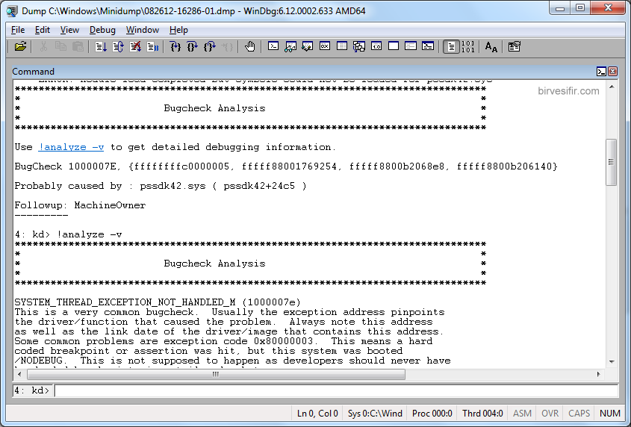Close the Command pane with its red X
This screenshot has height=427, width=631.
[612, 72]
